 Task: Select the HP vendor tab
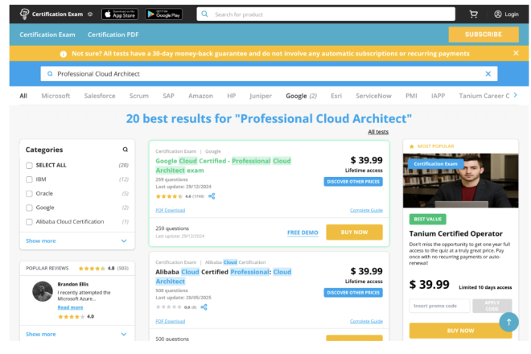[231, 96]
